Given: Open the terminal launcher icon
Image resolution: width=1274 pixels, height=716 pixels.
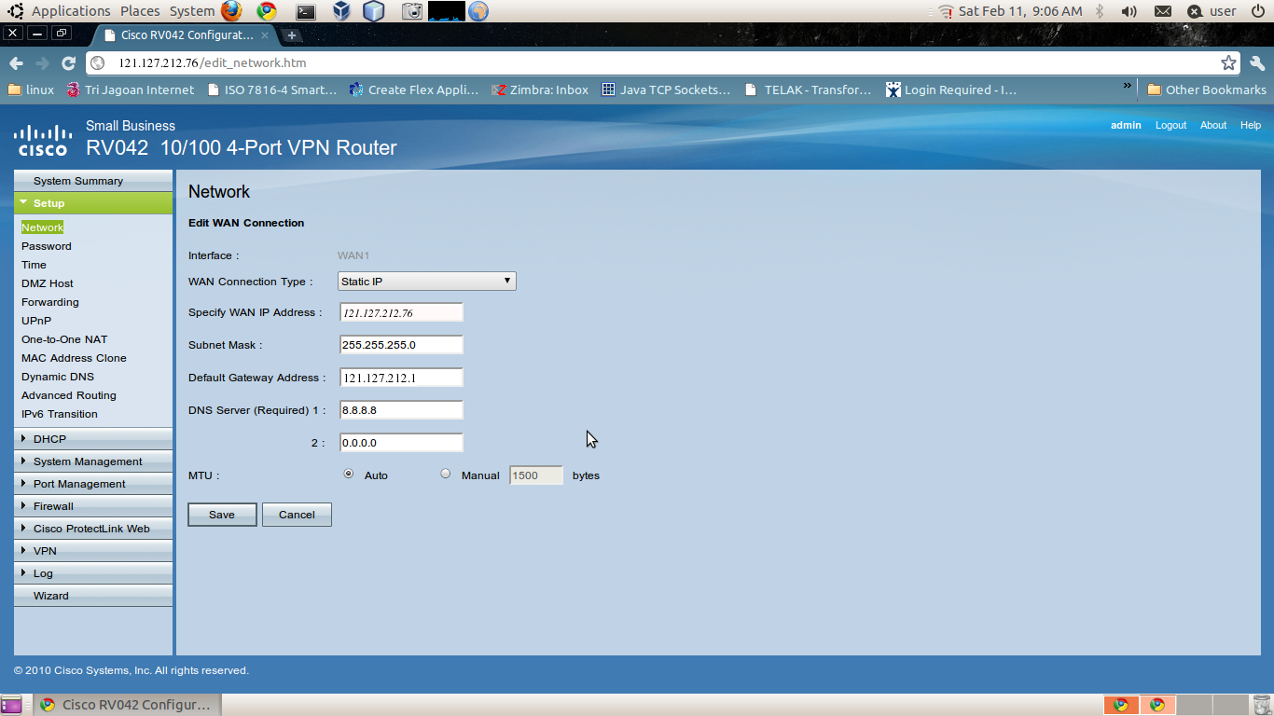Looking at the screenshot, I should pos(305,12).
